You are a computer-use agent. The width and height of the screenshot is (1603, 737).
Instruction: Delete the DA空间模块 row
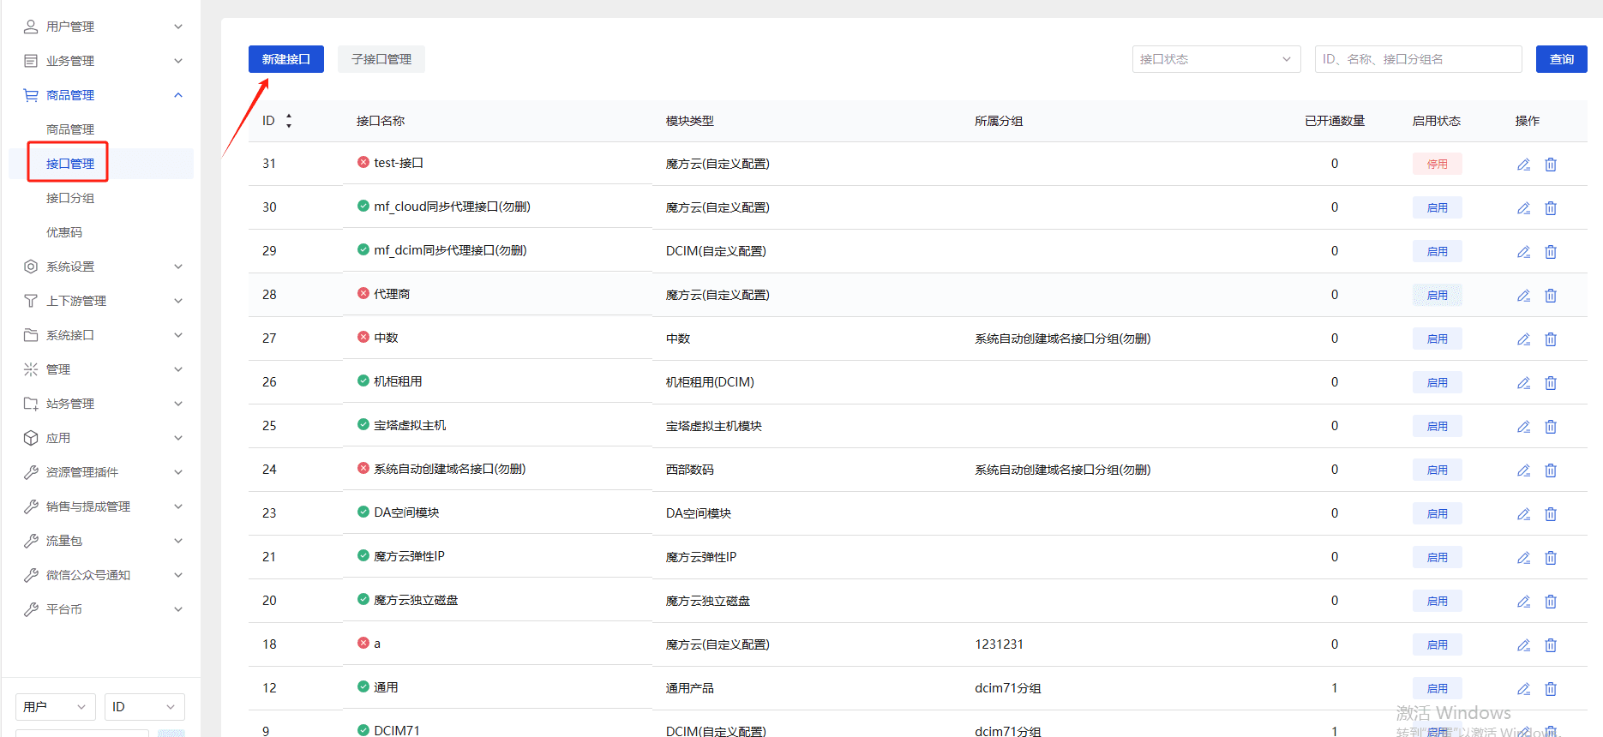pyautogui.click(x=1551, y=514)
